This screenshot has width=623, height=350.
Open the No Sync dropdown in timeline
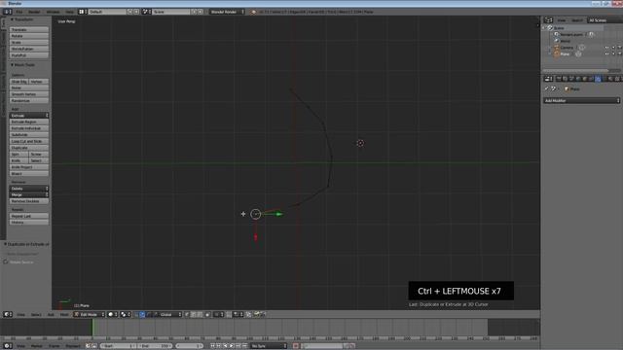269,346
